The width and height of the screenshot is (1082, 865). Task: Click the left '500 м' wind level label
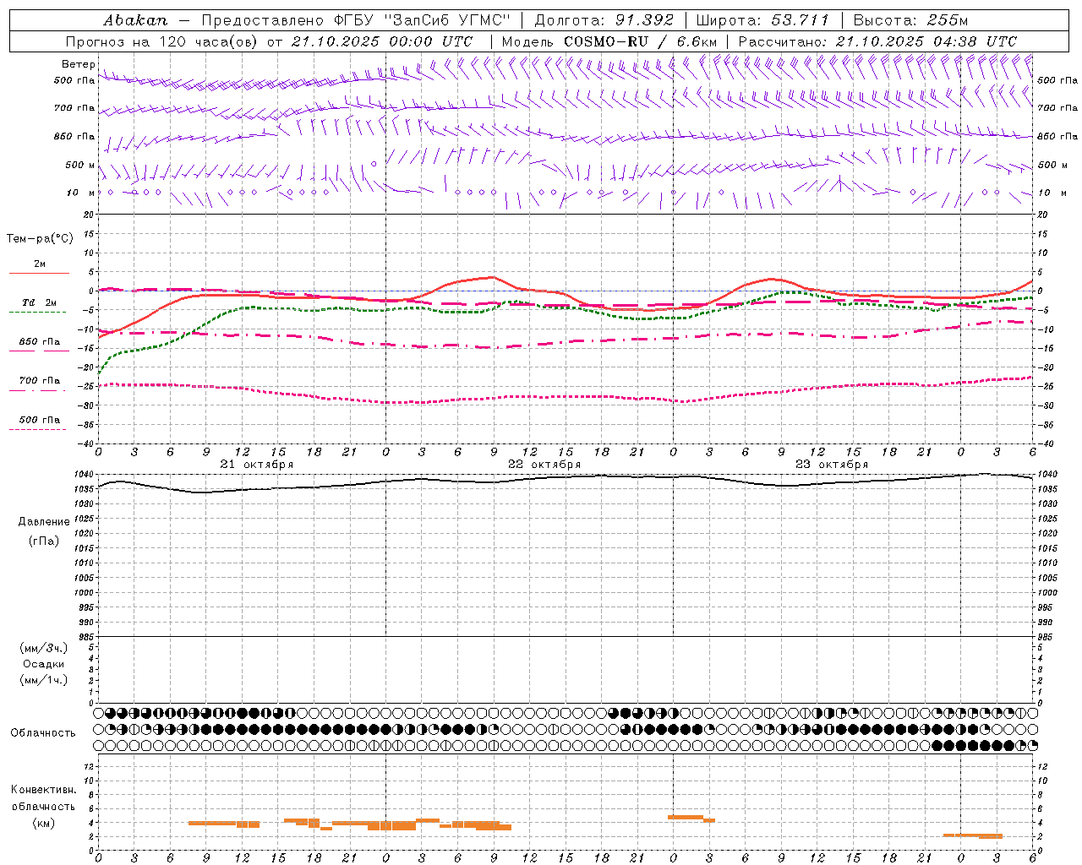coord(79,165)
